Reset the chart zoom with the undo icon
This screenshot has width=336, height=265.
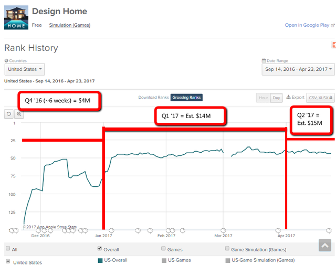[x=9, y=114]
